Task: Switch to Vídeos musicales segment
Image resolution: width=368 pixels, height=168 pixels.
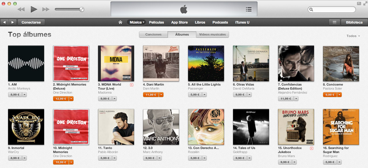Action: point(213,34)
